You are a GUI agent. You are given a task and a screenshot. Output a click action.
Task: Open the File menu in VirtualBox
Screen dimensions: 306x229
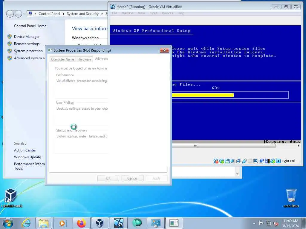pyautogui.click(x=114, y=13)
